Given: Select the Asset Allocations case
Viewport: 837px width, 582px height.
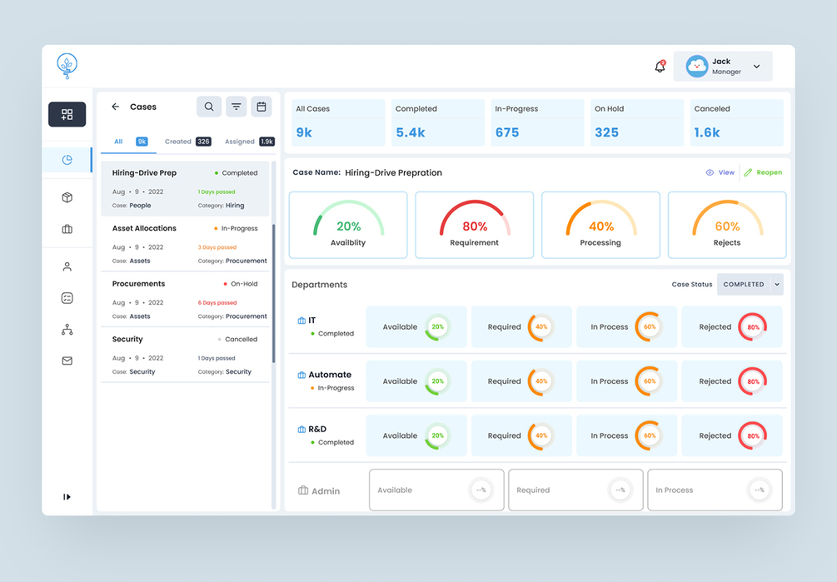Looking at the screenshot, I should (x=185, y=244).
